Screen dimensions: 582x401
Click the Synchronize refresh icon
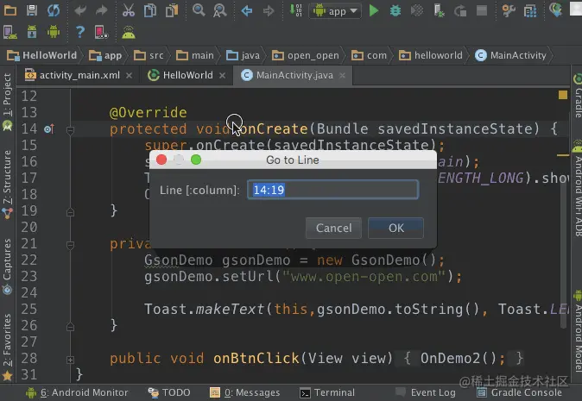pyautogui.click(x=54, y=10)
